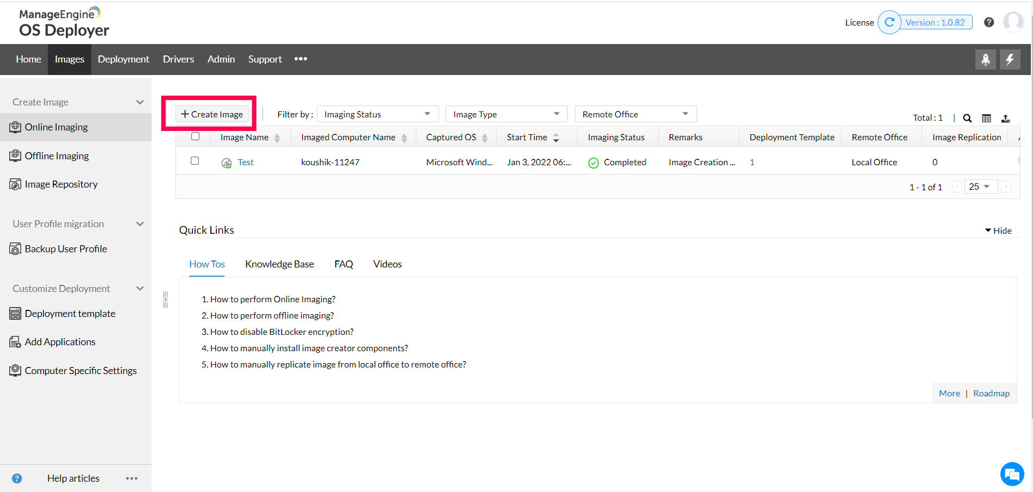Click the search icon above the image table
The width and height of the screenshot is (1033, 492).
point(967,117)
